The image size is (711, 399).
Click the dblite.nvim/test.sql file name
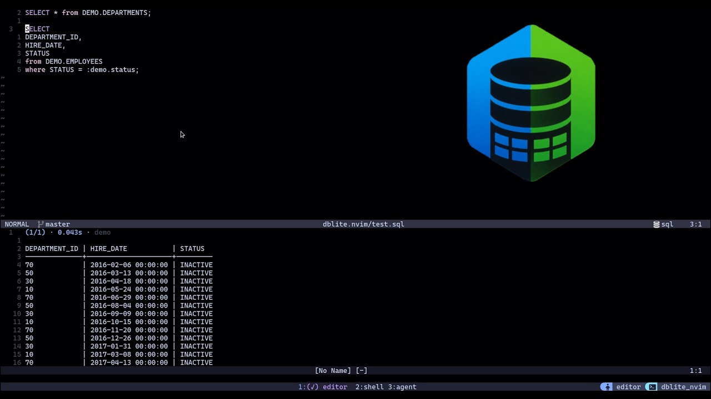pos(363,224)
